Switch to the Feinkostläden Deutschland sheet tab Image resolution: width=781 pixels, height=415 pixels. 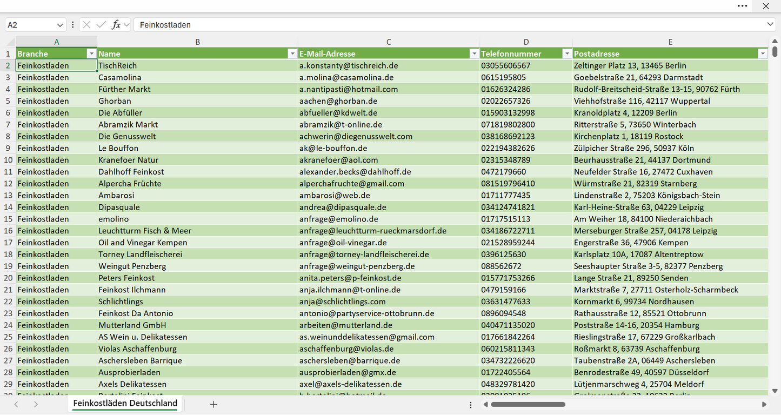(125, 403)
